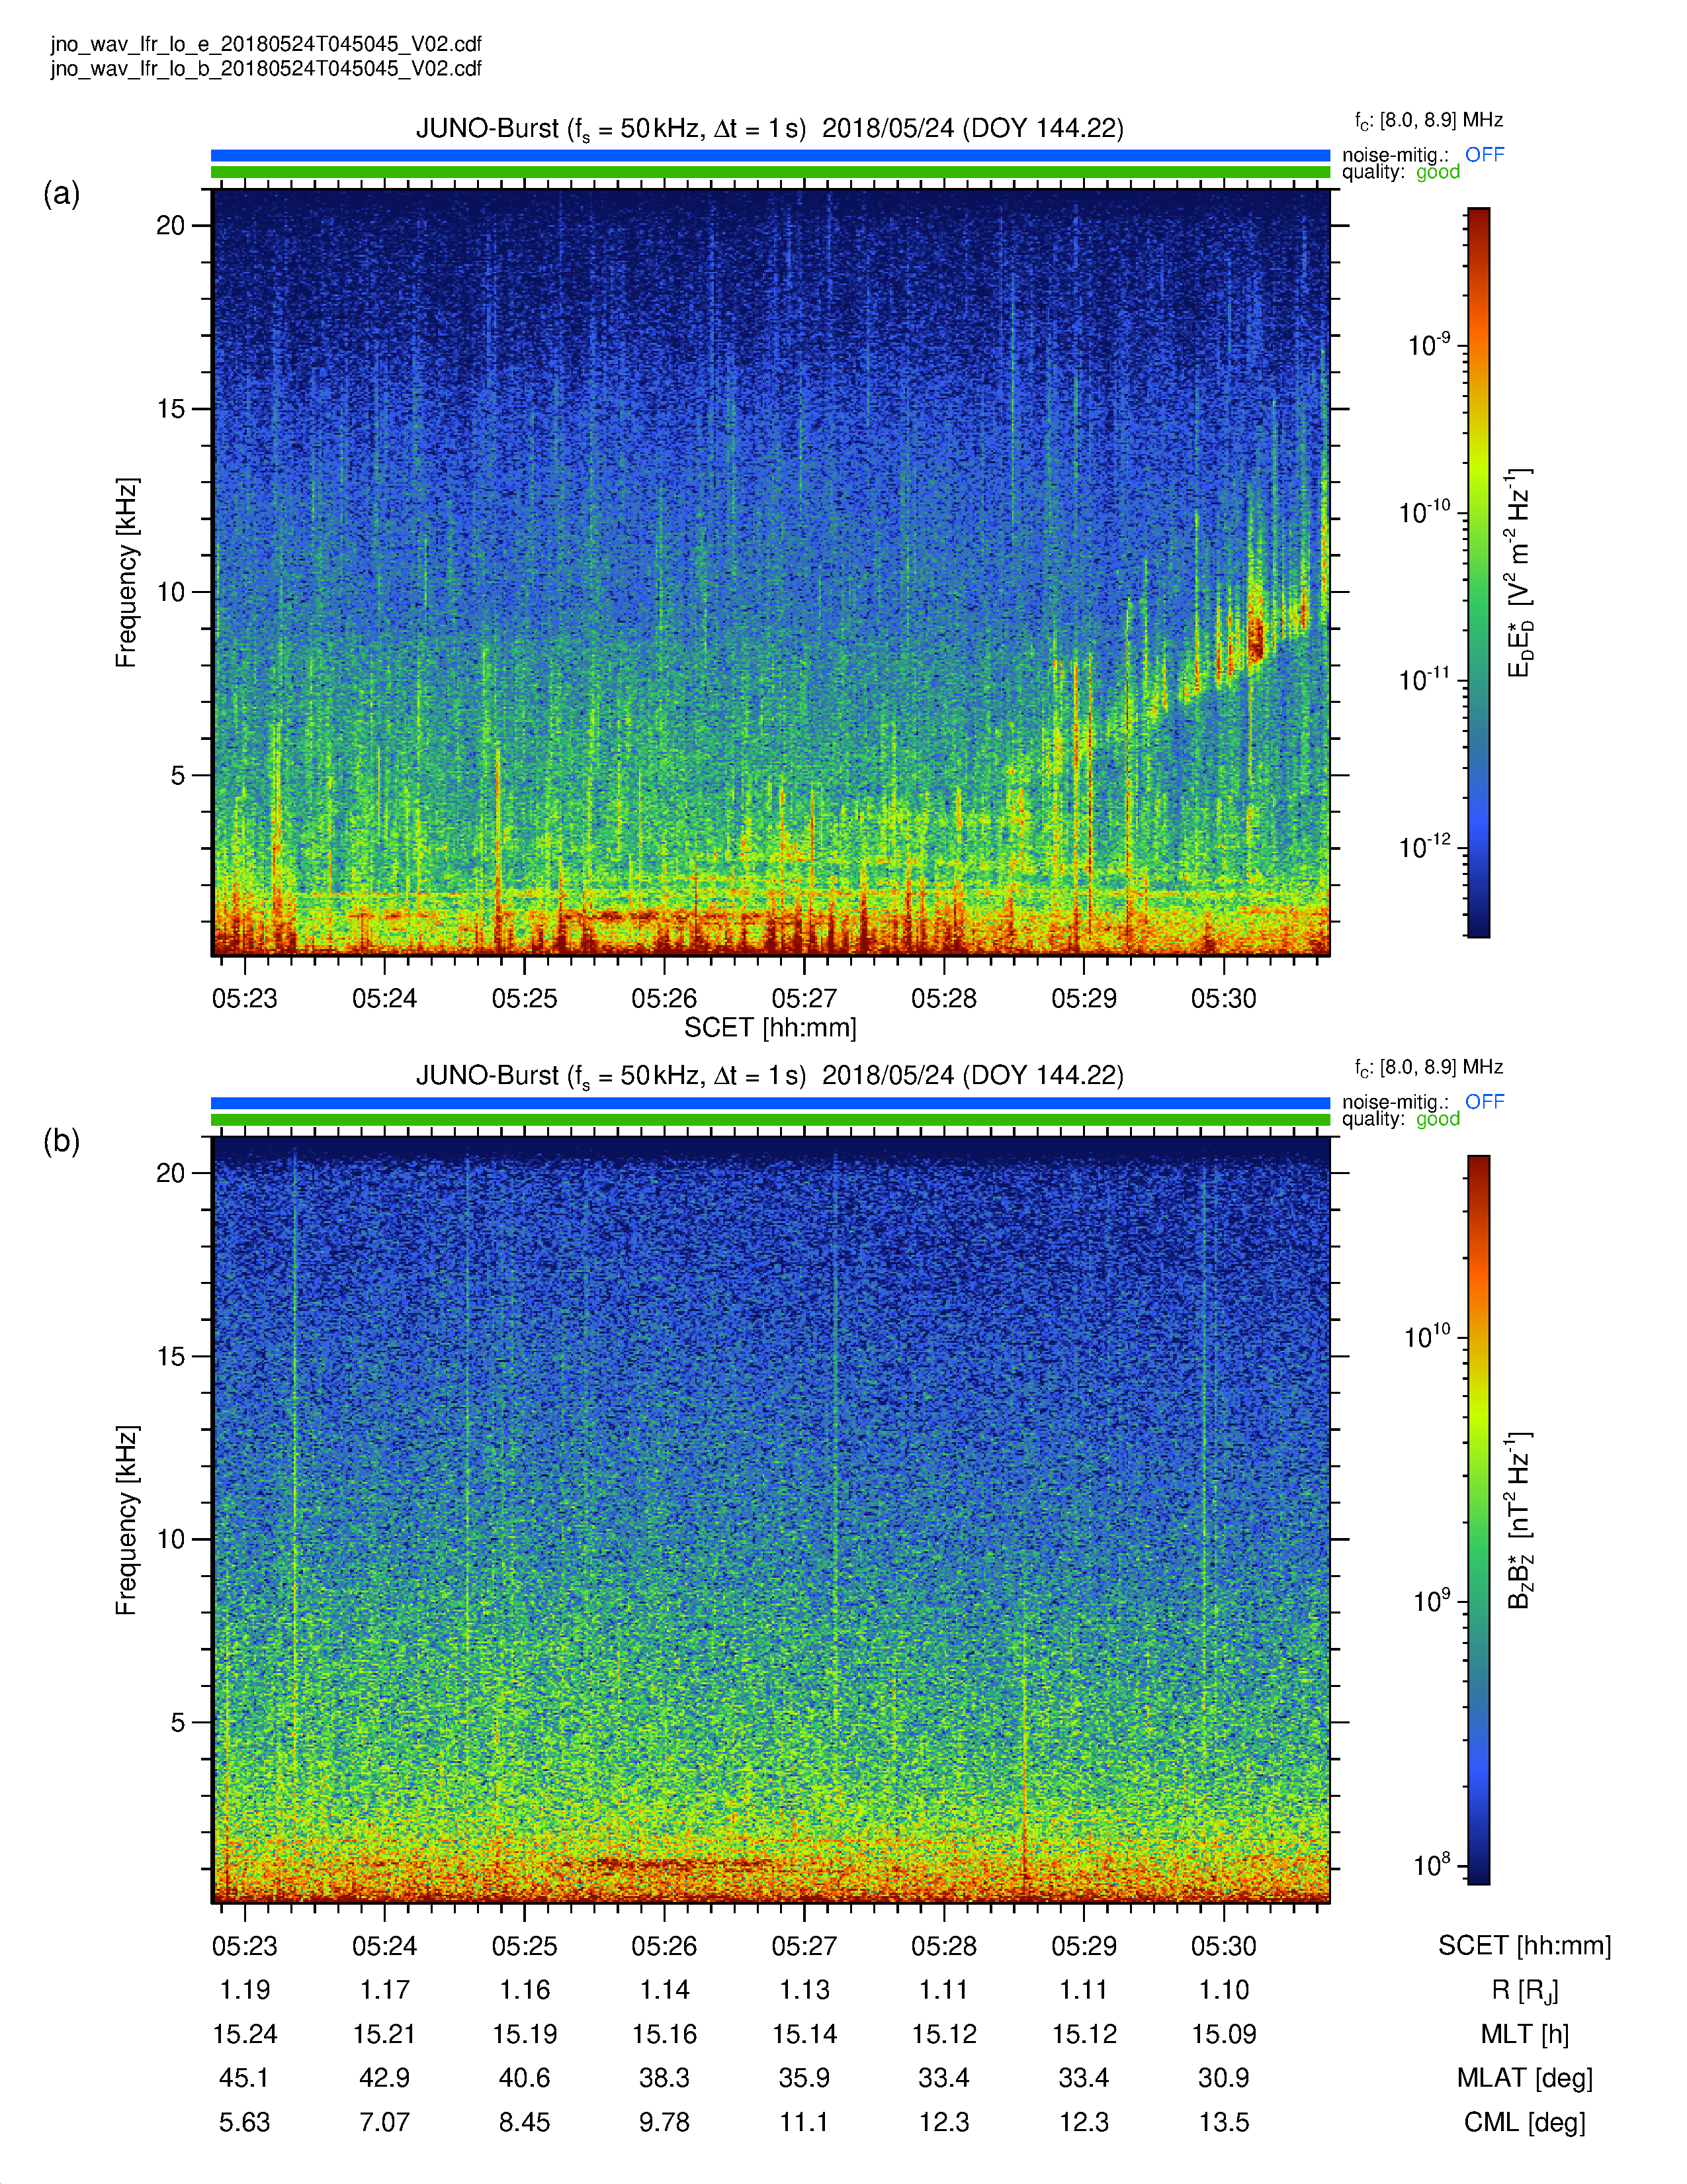Click the green quality bar above panel (b)
Image resolution: width=1687 pixels, height=2184 pixels.
(769, 1120)
